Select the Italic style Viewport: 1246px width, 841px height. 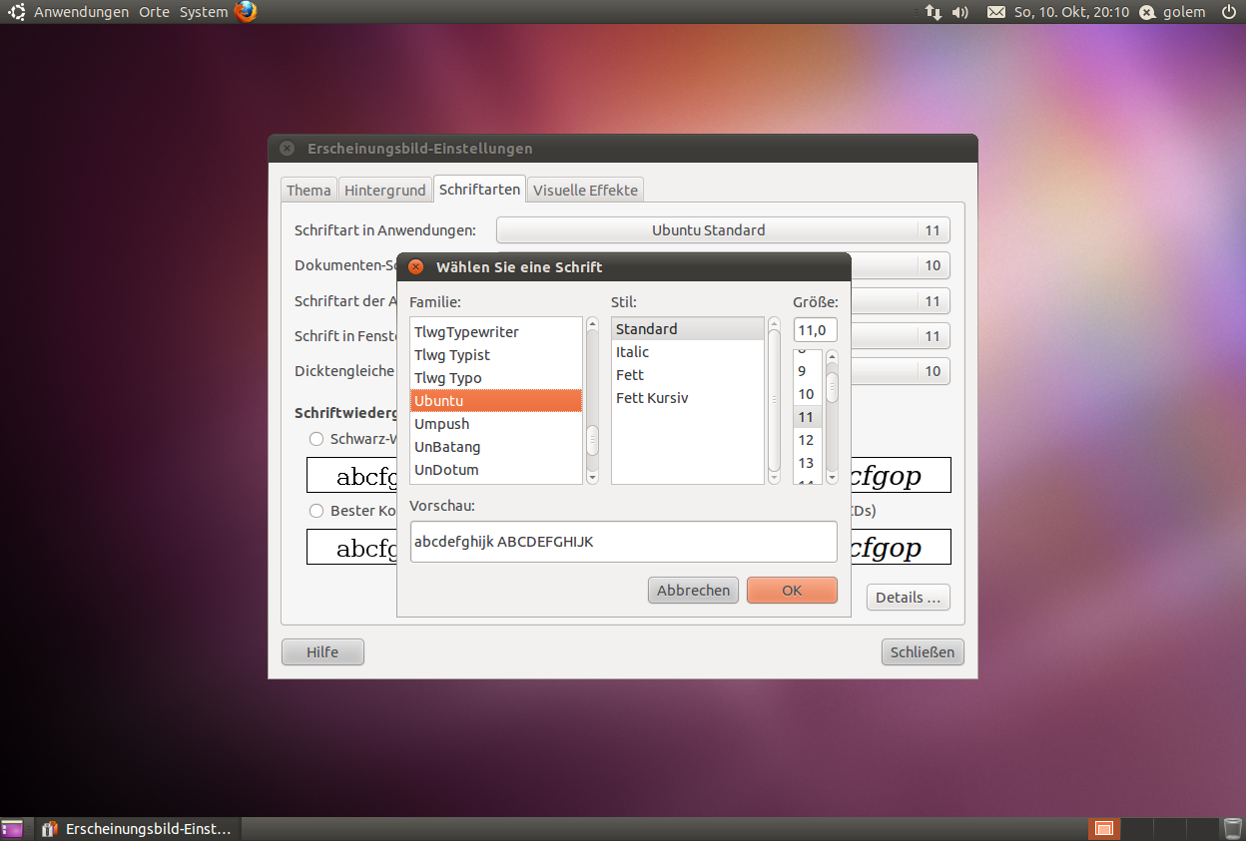pos(688,352)
